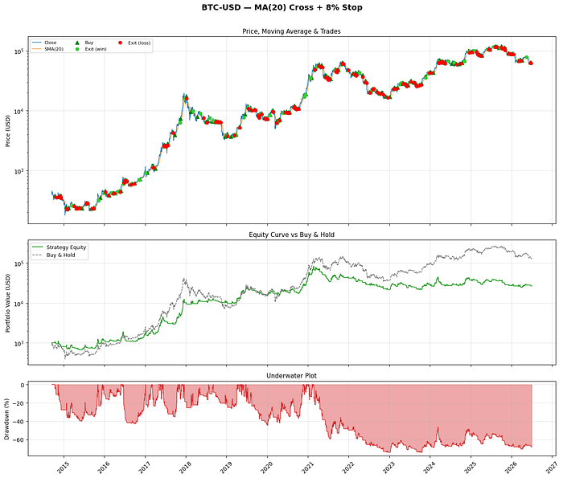This screenshot has width=563, height=478.
Task: Click the main title 'BTC-USD — MA(20) Cross + 8% Stop'
Action: (281, 7)
